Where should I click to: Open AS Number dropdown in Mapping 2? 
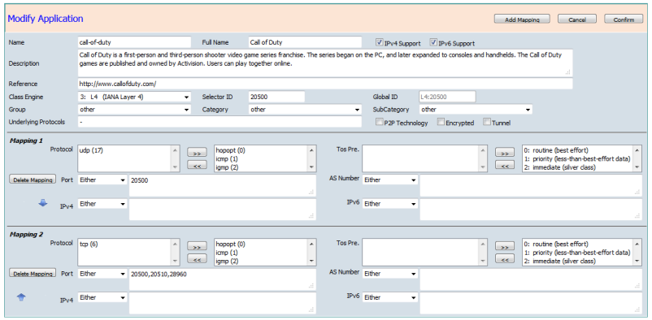click(389, 274)
